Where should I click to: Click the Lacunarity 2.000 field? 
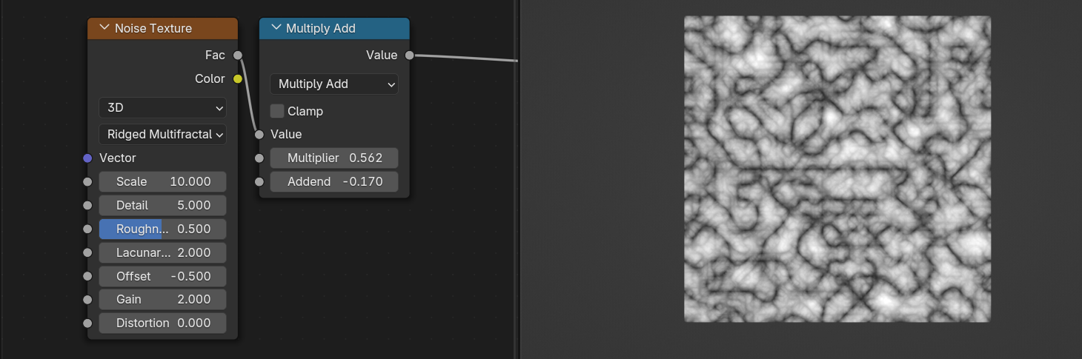tap(162, 252)
